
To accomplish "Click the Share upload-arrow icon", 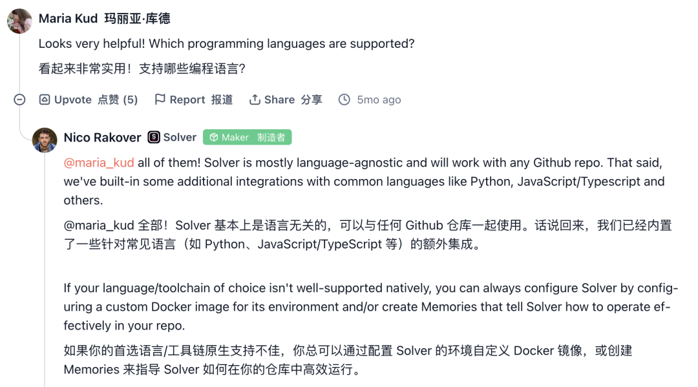I will click(x=255, y=99).
